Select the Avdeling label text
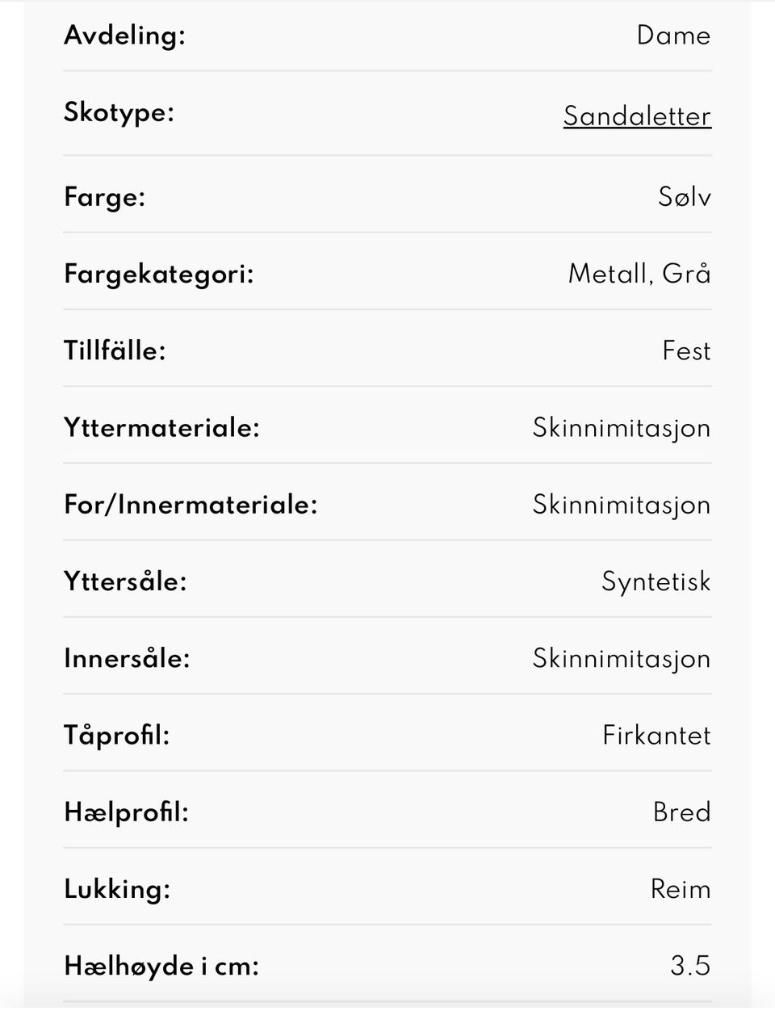Screen dimensions: 775x1011 124,36
